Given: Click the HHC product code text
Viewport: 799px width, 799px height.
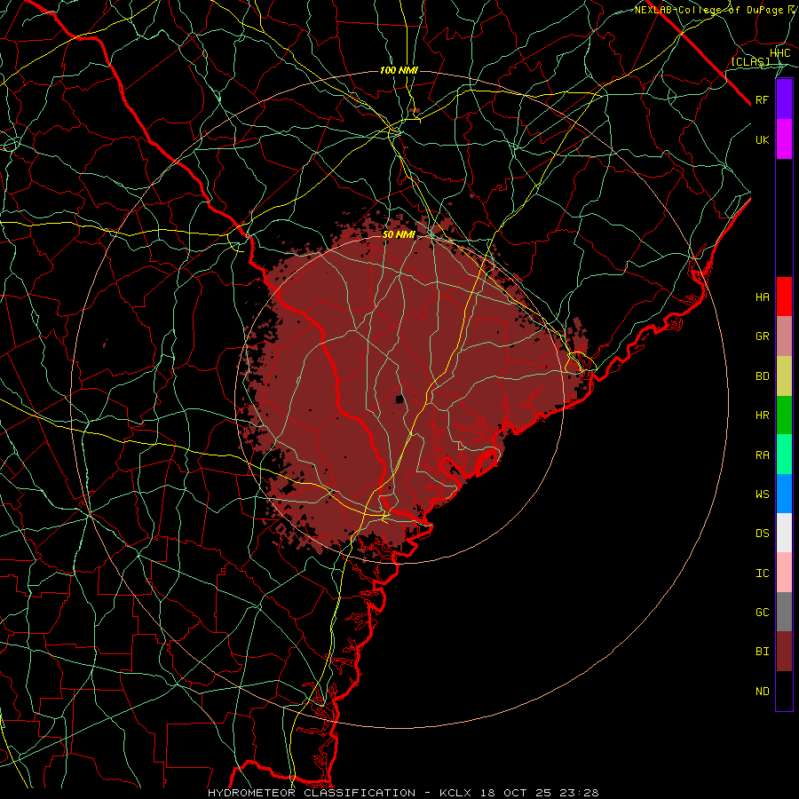Looking at the screenshot, I should click(x=779, y=53).
